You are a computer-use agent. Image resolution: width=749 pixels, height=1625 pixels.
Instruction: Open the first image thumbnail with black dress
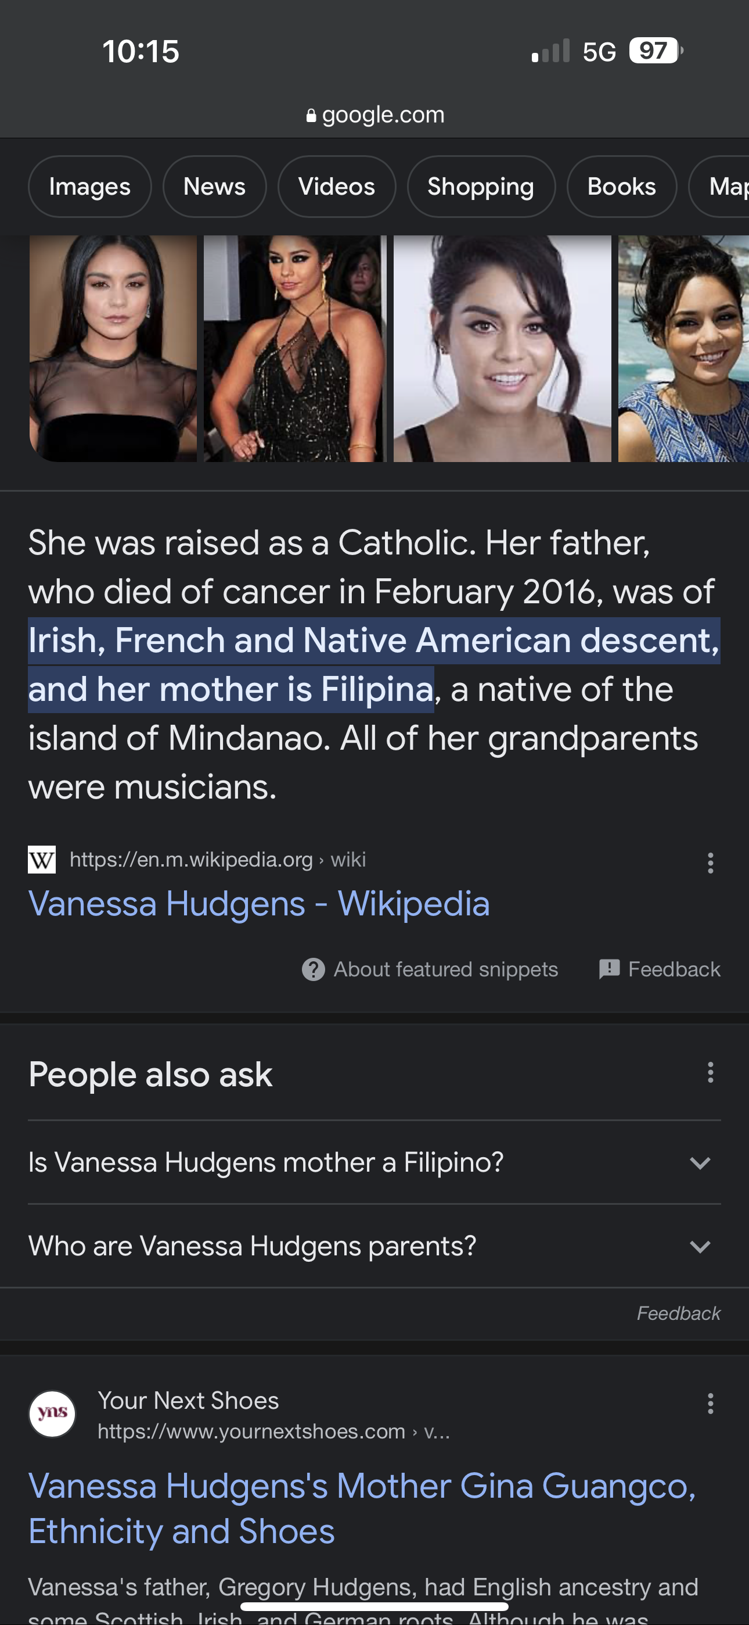coord(113,348)
